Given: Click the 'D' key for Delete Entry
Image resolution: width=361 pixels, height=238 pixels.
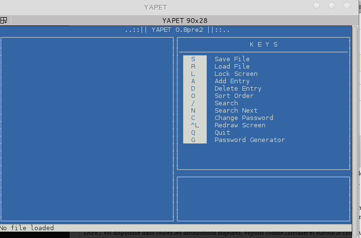Looking at the screenshot, I should click(x=193, y=89).
